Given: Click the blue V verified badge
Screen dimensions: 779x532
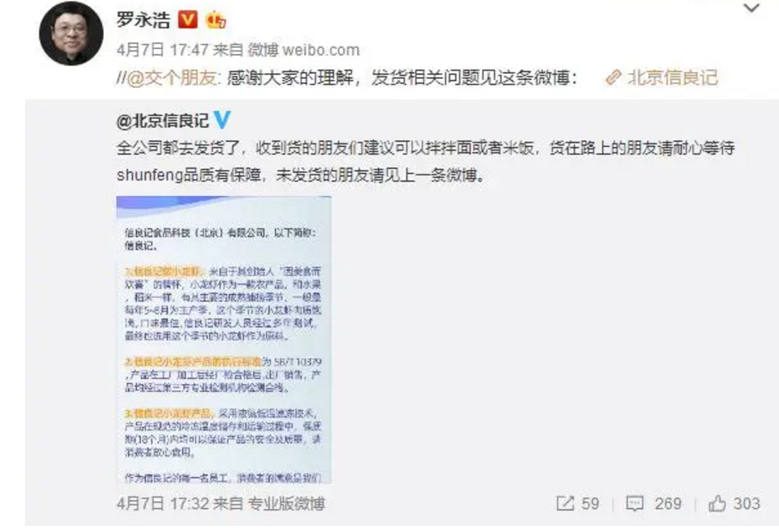Looking at the screenshot, I should pyautogui.click(x=222, y=119).
